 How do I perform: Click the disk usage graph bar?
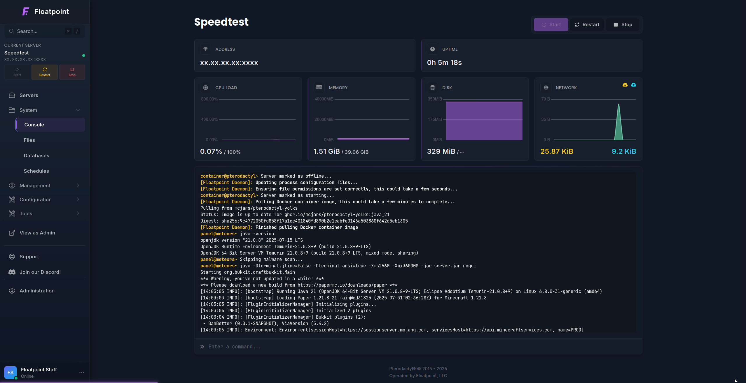coord(484,120)
